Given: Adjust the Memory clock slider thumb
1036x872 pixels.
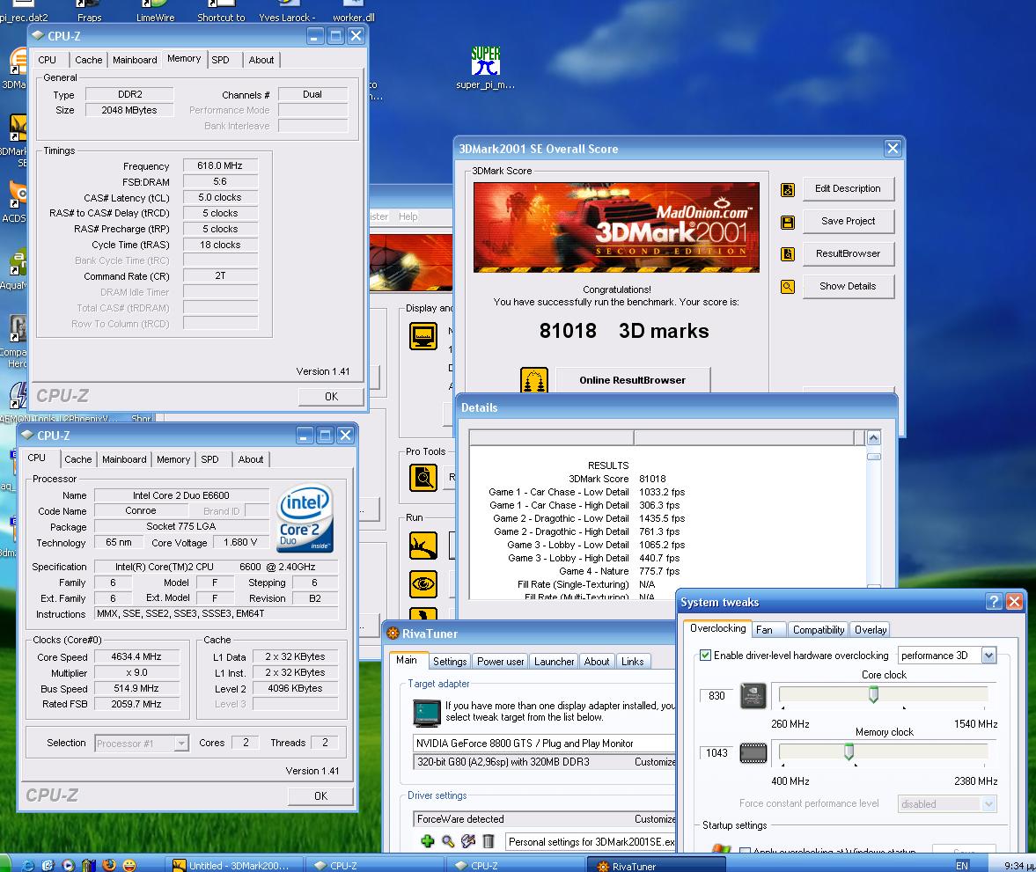Looking at the screenshot, I should point(849,751).
